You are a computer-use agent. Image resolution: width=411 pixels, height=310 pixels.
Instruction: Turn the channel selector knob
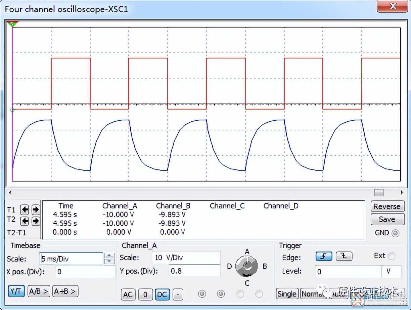[247, 266]
